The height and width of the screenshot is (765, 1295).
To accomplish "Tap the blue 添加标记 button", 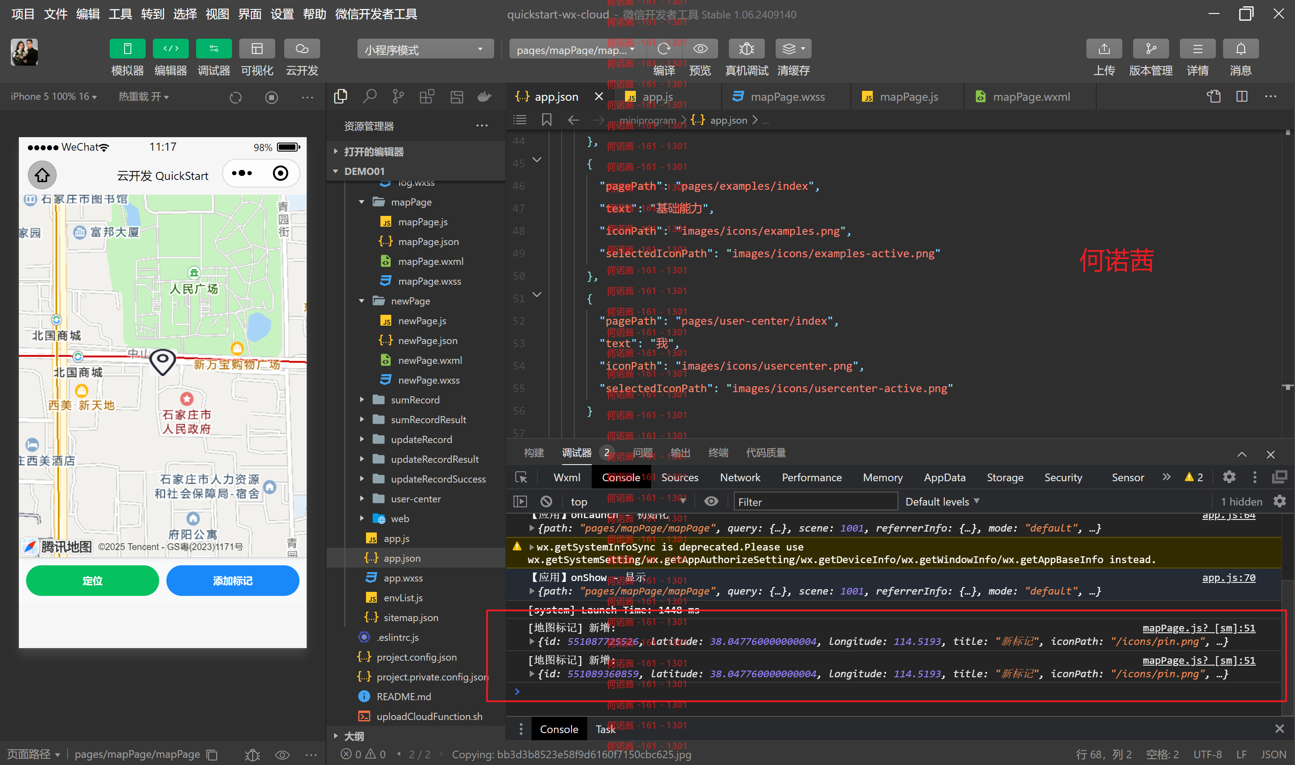I will tap(233, 581).
